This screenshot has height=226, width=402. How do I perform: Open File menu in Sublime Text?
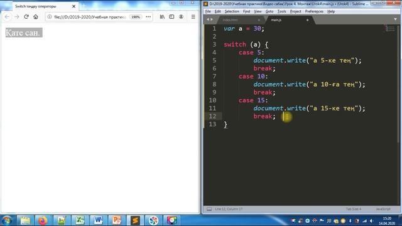[x=208, y=11]
